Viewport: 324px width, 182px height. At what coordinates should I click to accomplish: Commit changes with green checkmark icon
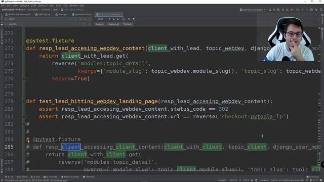click(307, 10)
